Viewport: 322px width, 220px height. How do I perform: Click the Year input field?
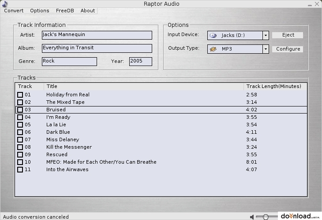tap(141, 62)
